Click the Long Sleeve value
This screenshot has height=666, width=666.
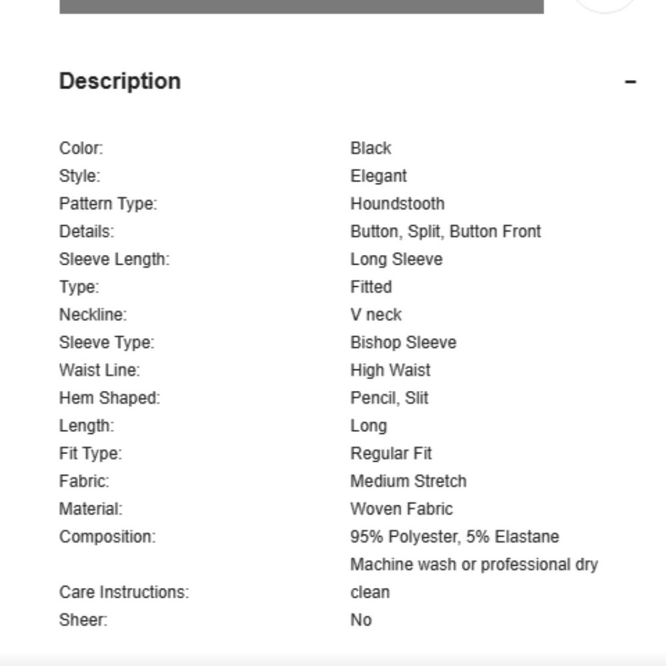[x=396, y=260]
